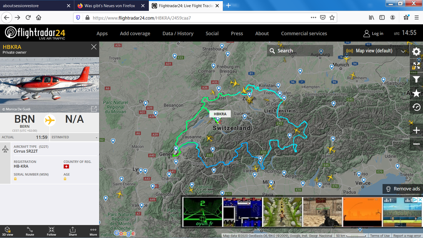This screenshot has height=238, width=423.
Task: Click the Google logo on map
Action: point(124,233)
